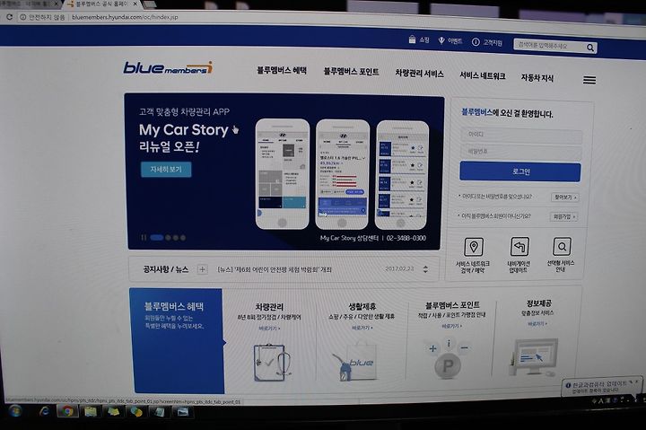Image resolution: width=646 pixels, height=430 pixels.
Task: Click 찾아보기 for forgotten ID or password
Action: pos(564,197)
